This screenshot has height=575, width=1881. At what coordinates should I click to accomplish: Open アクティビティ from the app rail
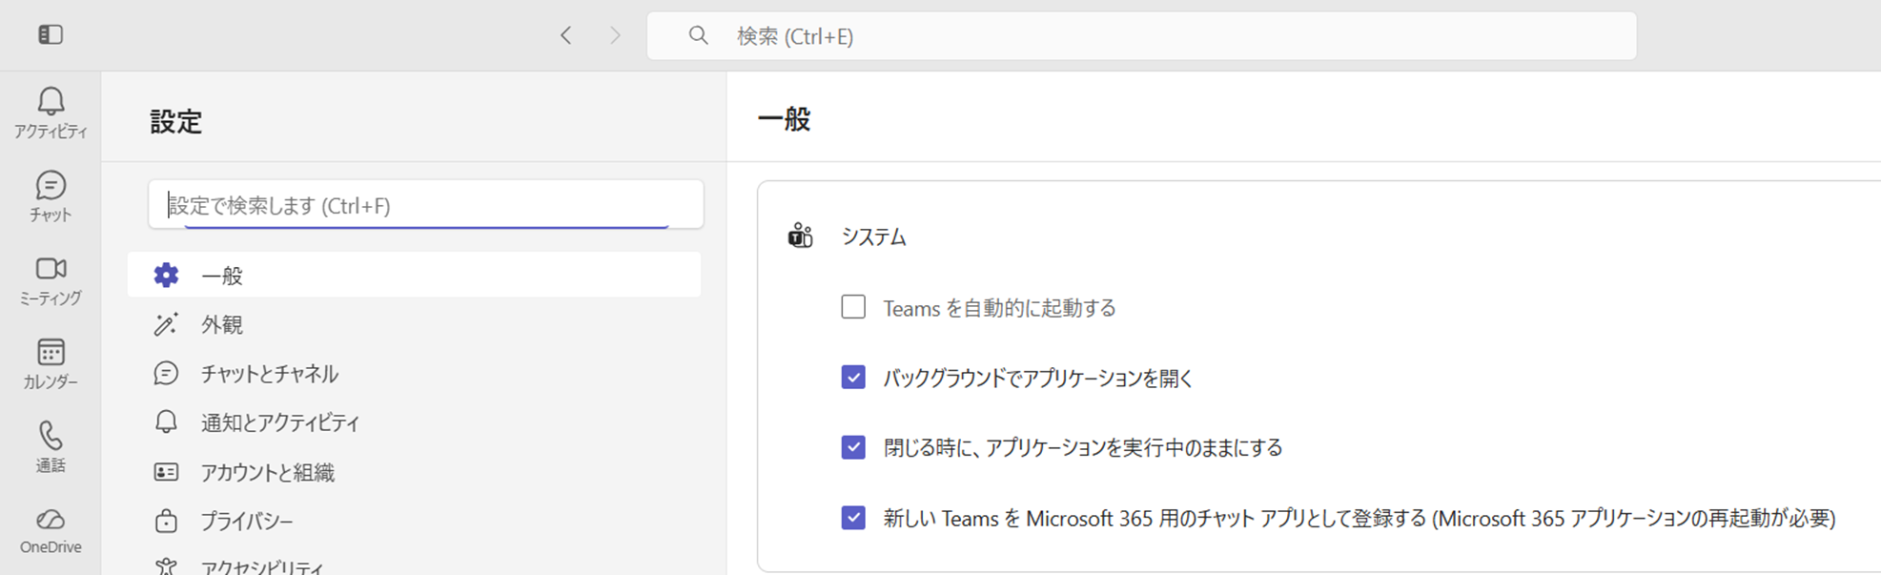tap(51, 113)
